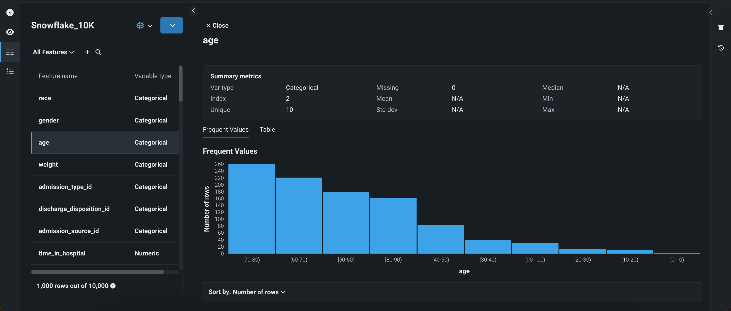Open the archive box icon at right
The width and height of the screenshot is (731, 311).
pos(721,27)
